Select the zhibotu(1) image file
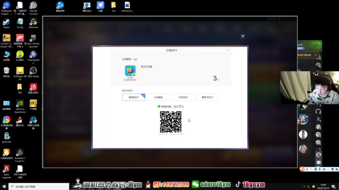This screenshot has height=190, width=339. click(127, 6)
